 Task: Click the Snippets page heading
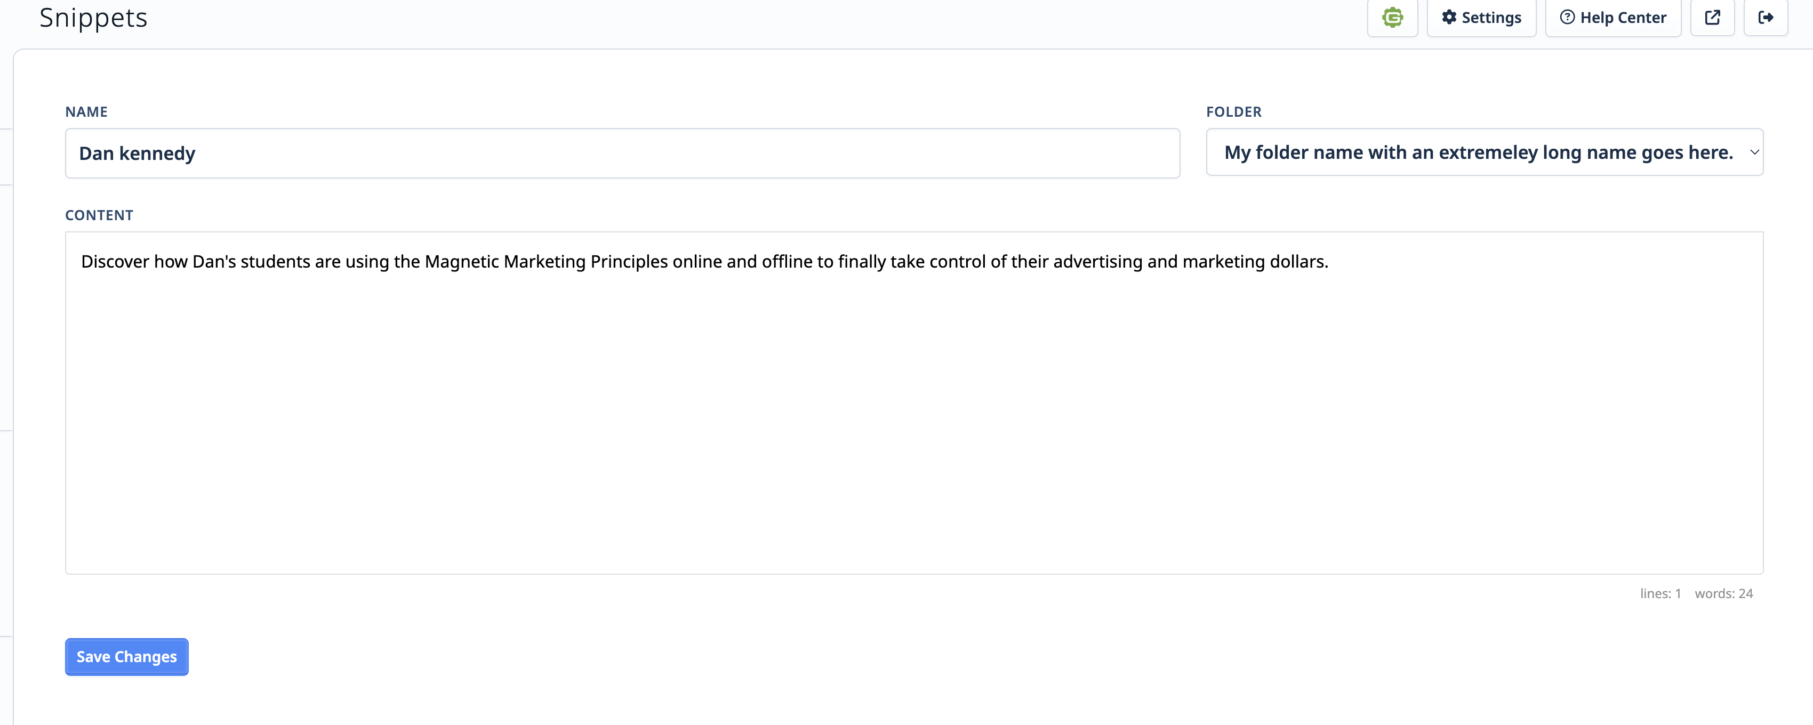[x=94, y=18]
